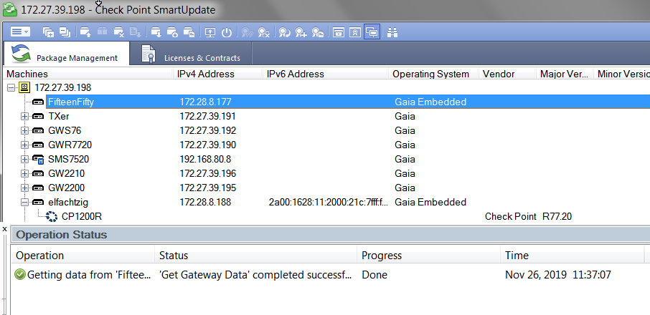The height and width of the screenshot is (315, 650).
Task: Click the expand tree (plus) toolbar icon
Action: point(49,32)
